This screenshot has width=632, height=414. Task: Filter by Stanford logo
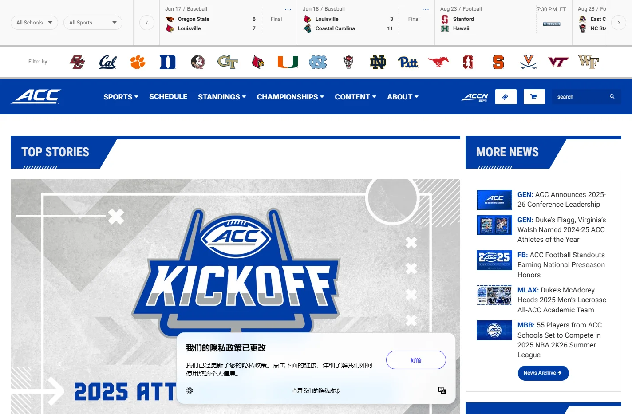coord(468,62)
